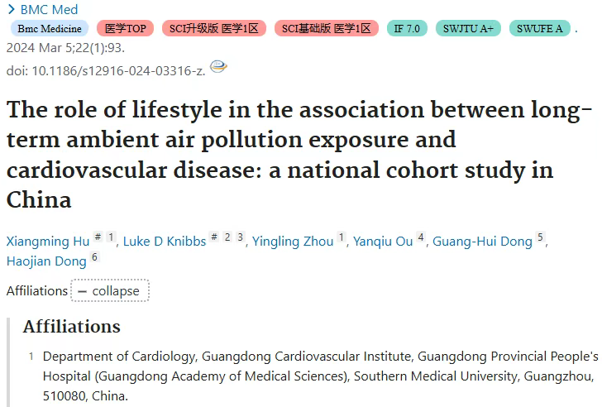Viewport: 602px width, 407px height.
Task: Select the SCI升级版 医学1区 badge
Action: point(214,28)
